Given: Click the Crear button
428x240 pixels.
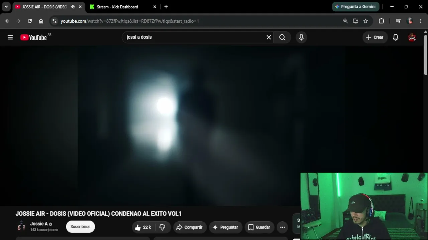Looking at the screenshot, I should pos(375,37).
